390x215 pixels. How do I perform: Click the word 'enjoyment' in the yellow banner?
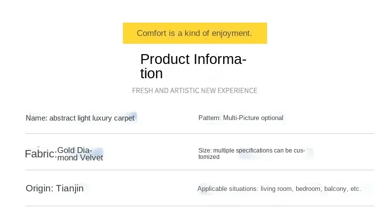point(232,33)
